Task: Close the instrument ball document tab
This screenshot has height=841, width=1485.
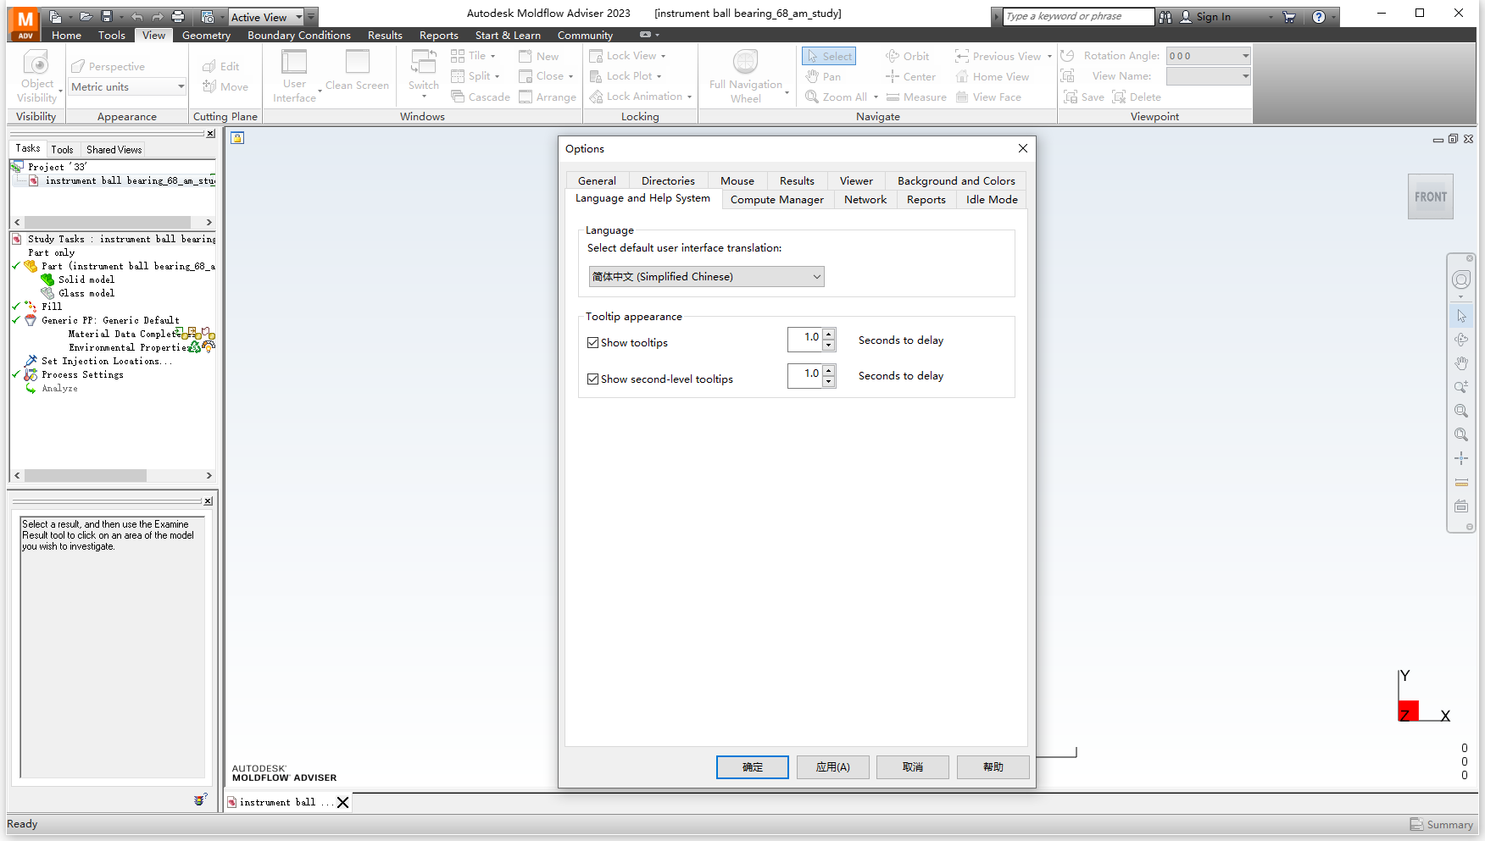Action: tap(342, 802)
